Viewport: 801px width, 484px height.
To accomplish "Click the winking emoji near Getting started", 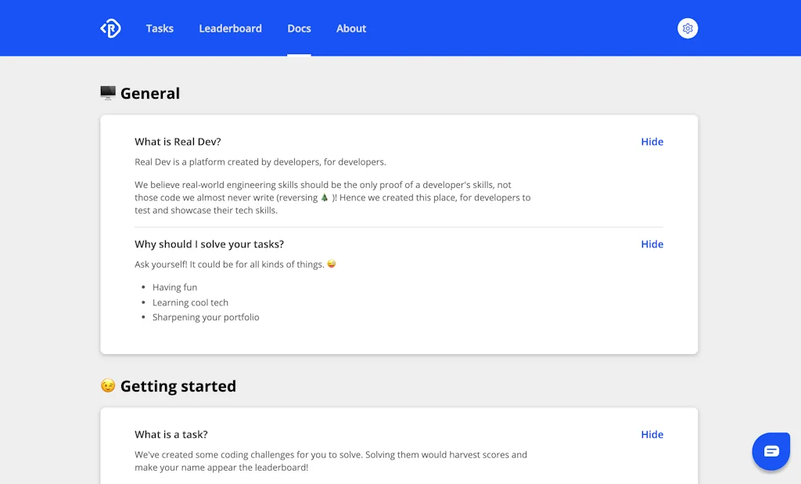I will (x=107, y=385).
